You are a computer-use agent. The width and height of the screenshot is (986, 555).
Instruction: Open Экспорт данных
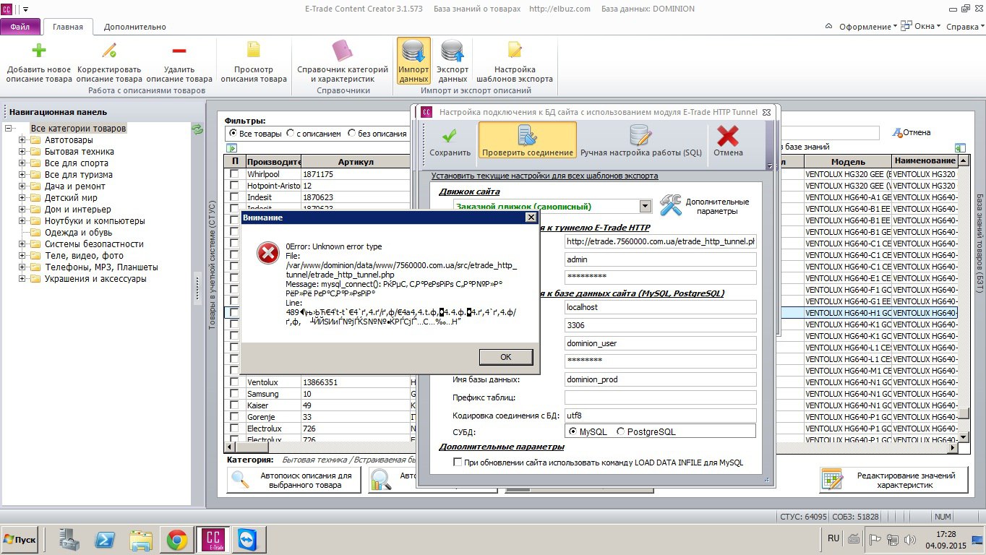pos(453,62)
